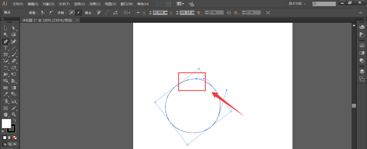Hide handles for multiple selected anchors
367x149 pixels.
(x=79, y=12)
